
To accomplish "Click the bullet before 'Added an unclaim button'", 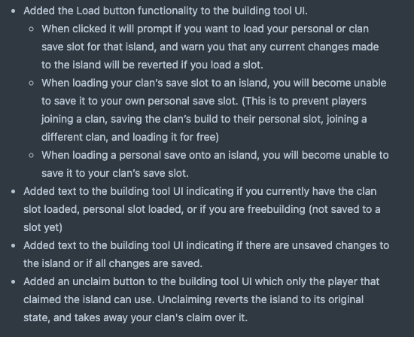I will point(14,282).
